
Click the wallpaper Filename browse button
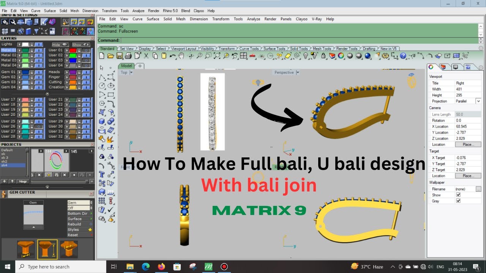tap(478, 189)
